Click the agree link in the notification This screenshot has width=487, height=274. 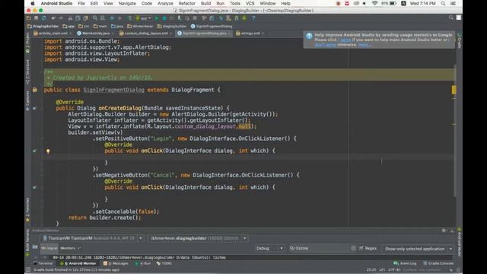coord(345,40)
